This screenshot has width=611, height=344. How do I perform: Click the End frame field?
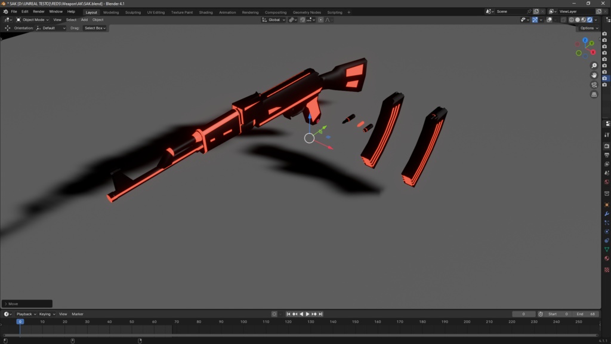(586, 314)
